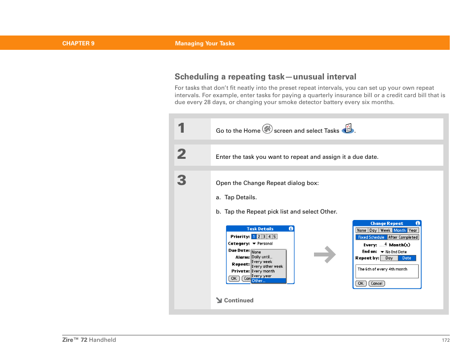Choose Every month in the Repeat list

(x=269, y=271)
